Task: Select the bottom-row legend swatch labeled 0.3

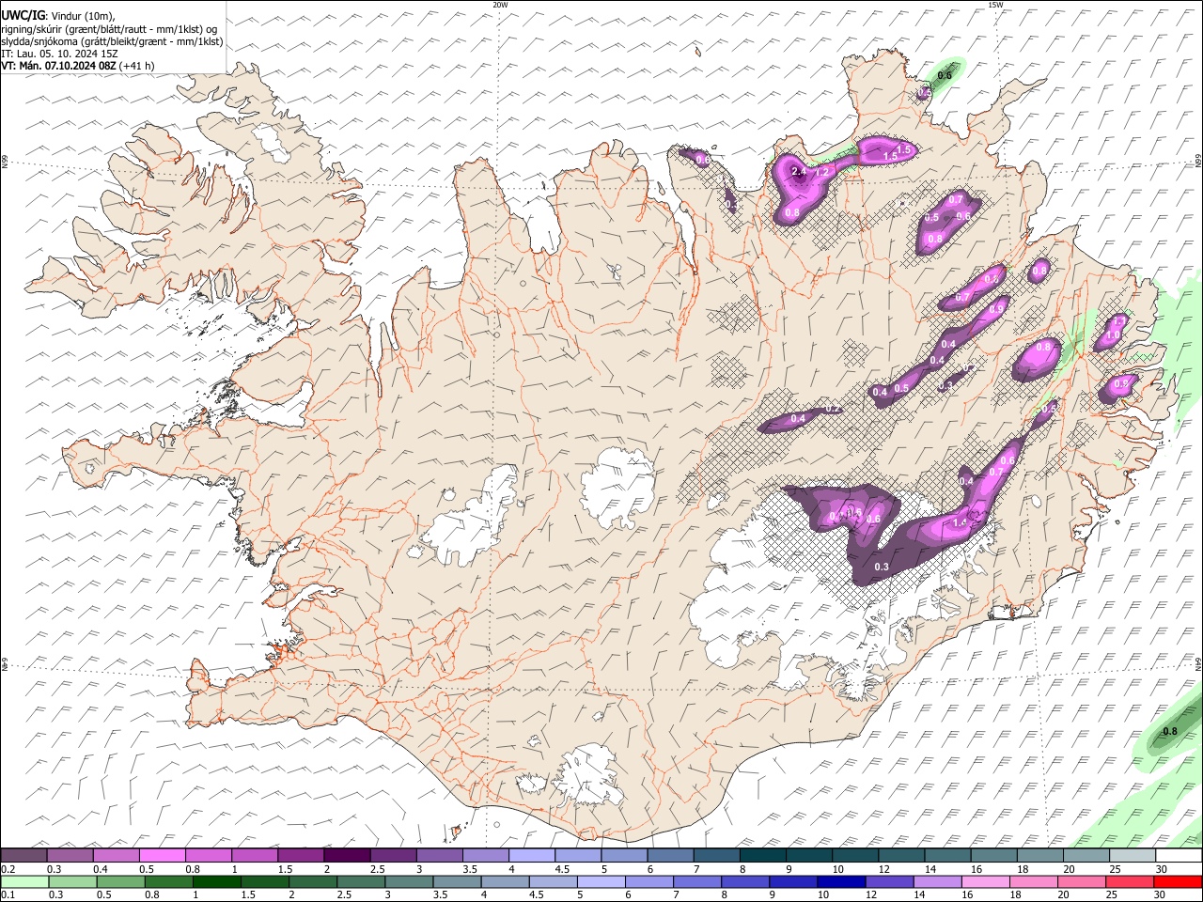Action: click(x=70, y=881)
